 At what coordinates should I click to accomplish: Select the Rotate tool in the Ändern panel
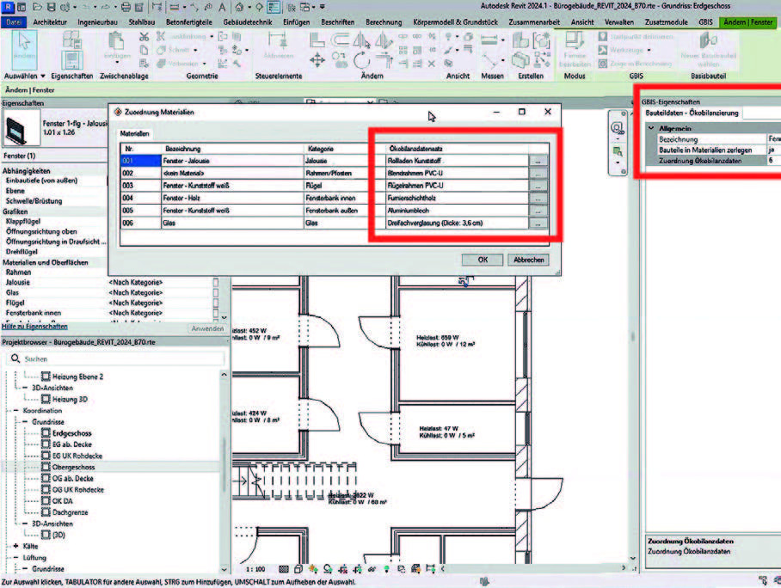coord(362,61)
